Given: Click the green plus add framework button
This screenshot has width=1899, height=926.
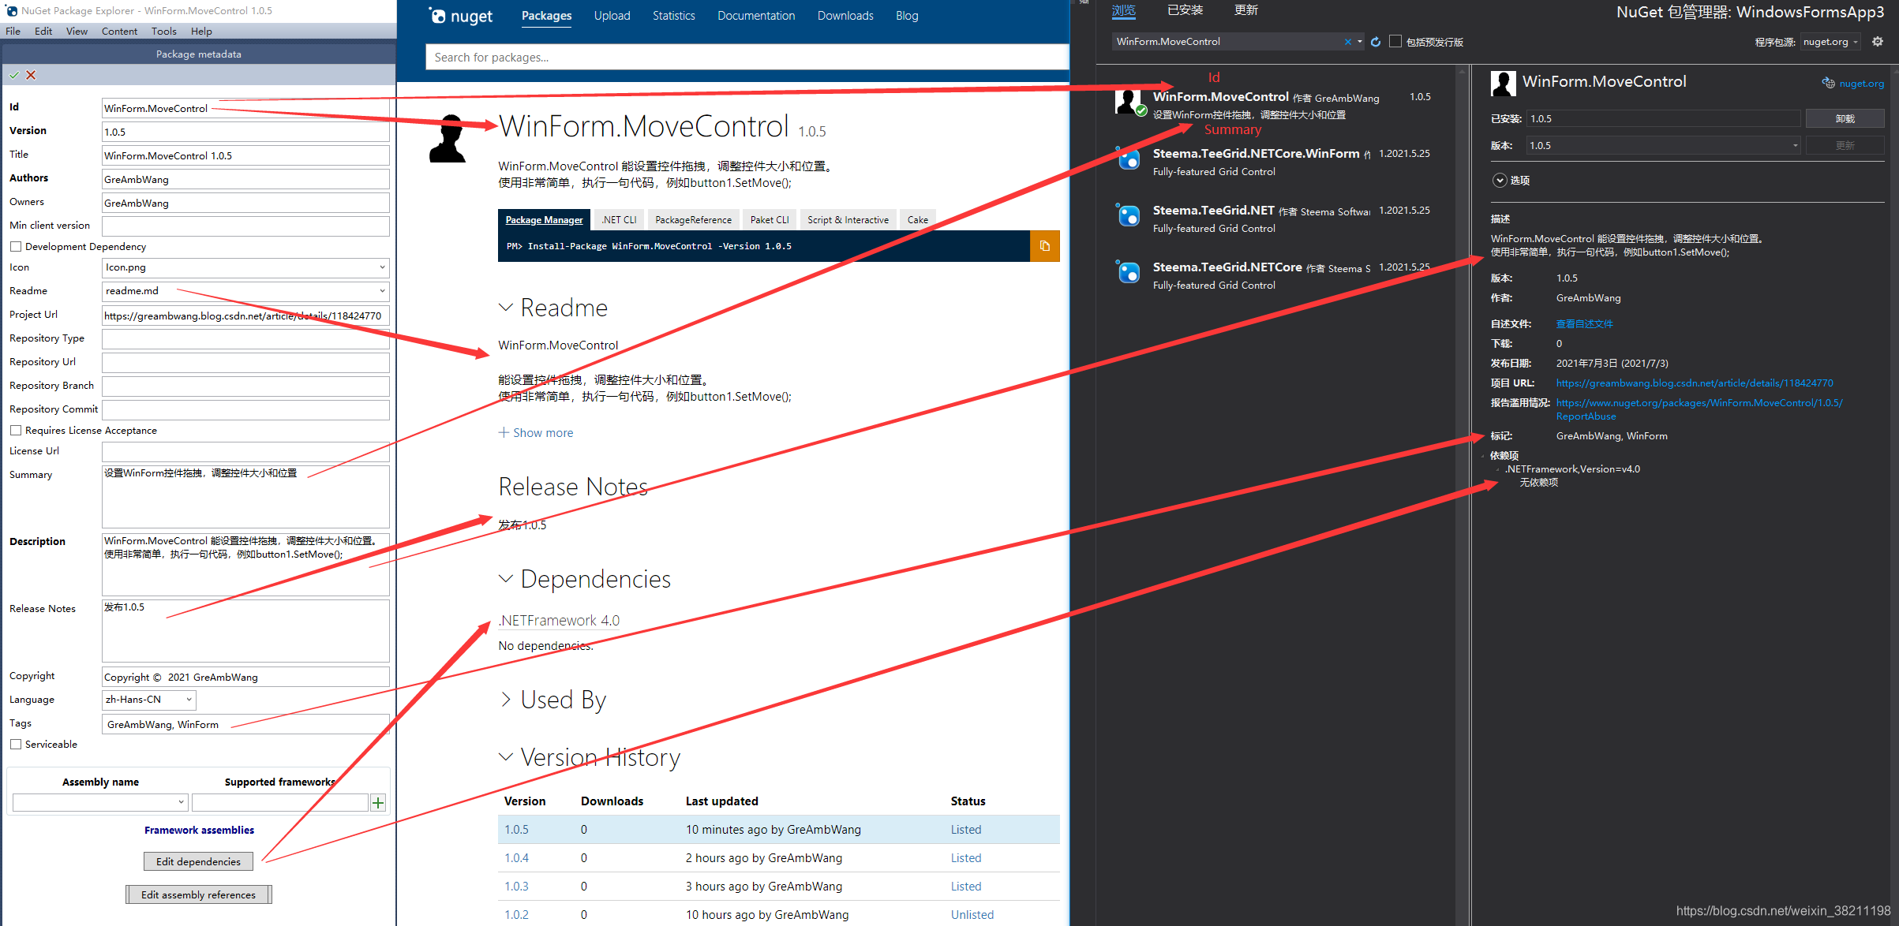Looking at the screenshot, I should 378,803.
